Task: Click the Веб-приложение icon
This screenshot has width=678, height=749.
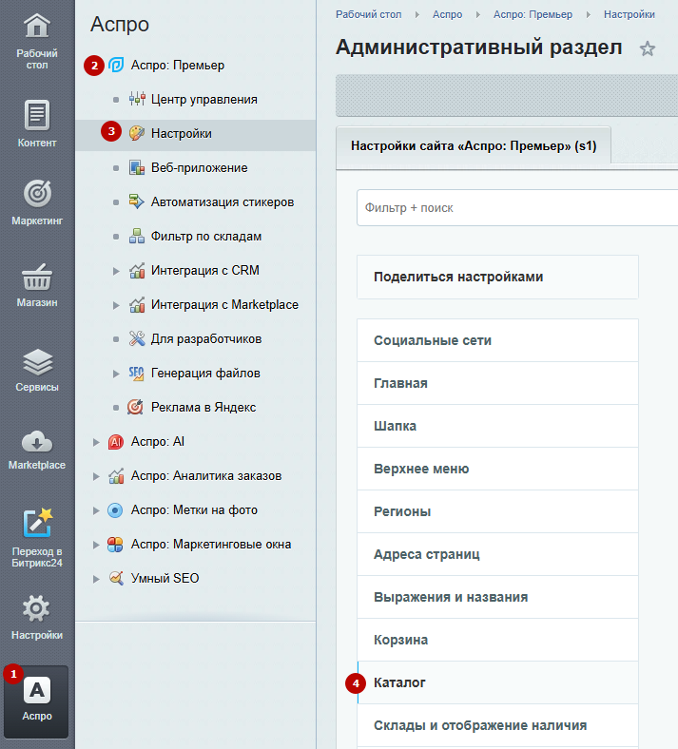Action: click(x=137, y=167)
